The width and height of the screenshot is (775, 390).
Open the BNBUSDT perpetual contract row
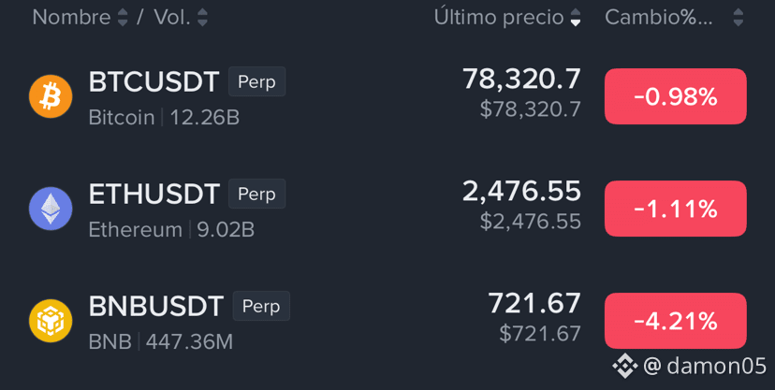pos(387,321)
